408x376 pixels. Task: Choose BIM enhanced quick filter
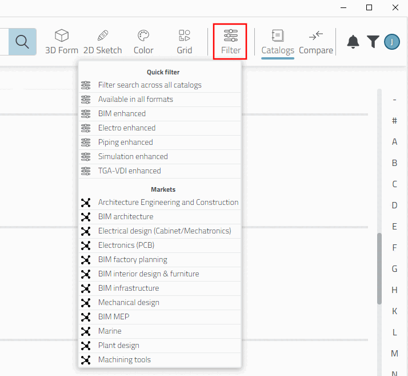[160, 114]
